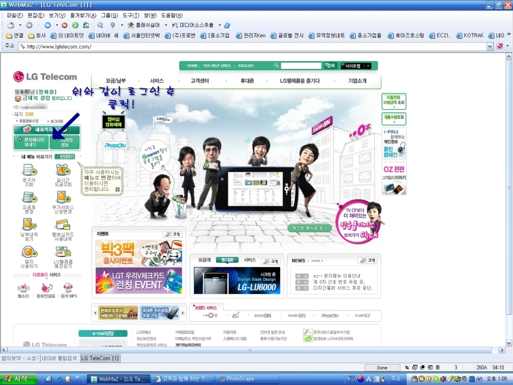513x385 pixels.
Task: Click the Internet Explorer quick launch icon
Action: pyautogui.click(x=59, y=379)
